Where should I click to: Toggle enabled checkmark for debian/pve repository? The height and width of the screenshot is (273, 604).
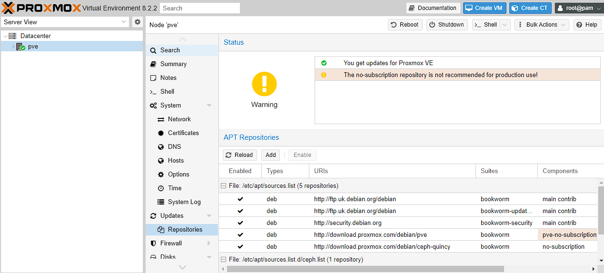click(240, 234)
